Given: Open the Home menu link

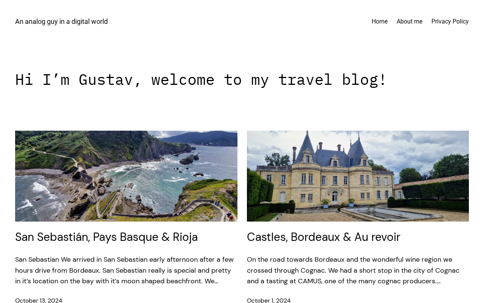Looking at the screenshot, I should tap(379, 22).
